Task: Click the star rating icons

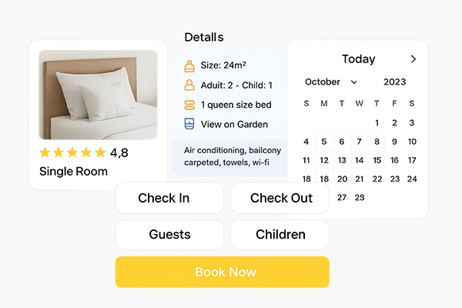Action: point(72,152)
